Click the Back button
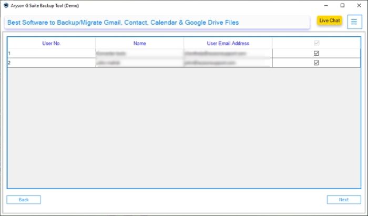This screenshot has width=368, height=216. (24, 200)
